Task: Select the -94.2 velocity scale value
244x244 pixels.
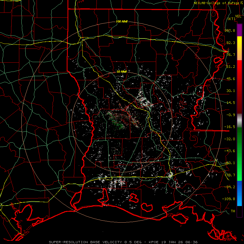Action: 230,187
